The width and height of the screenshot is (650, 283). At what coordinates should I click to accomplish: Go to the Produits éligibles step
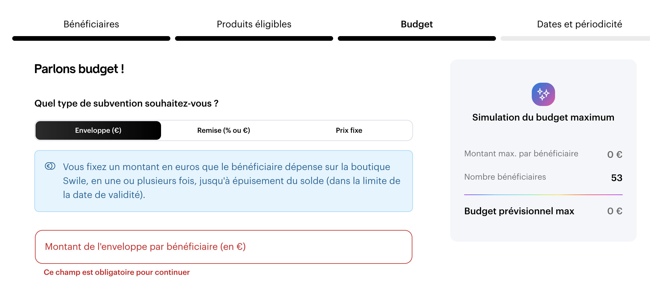coord(254,24)
